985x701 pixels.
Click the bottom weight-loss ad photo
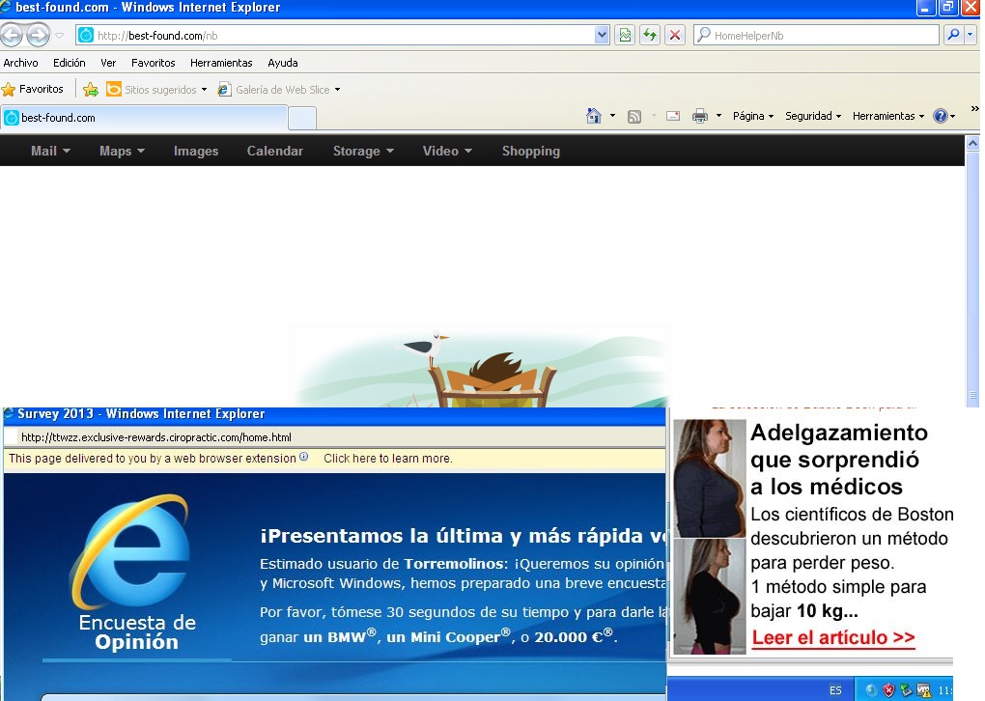(x=709, y=596)
